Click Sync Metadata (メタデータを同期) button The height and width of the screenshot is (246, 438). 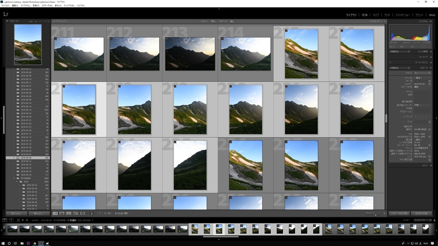pyautogui.click(x=399, y=214)
